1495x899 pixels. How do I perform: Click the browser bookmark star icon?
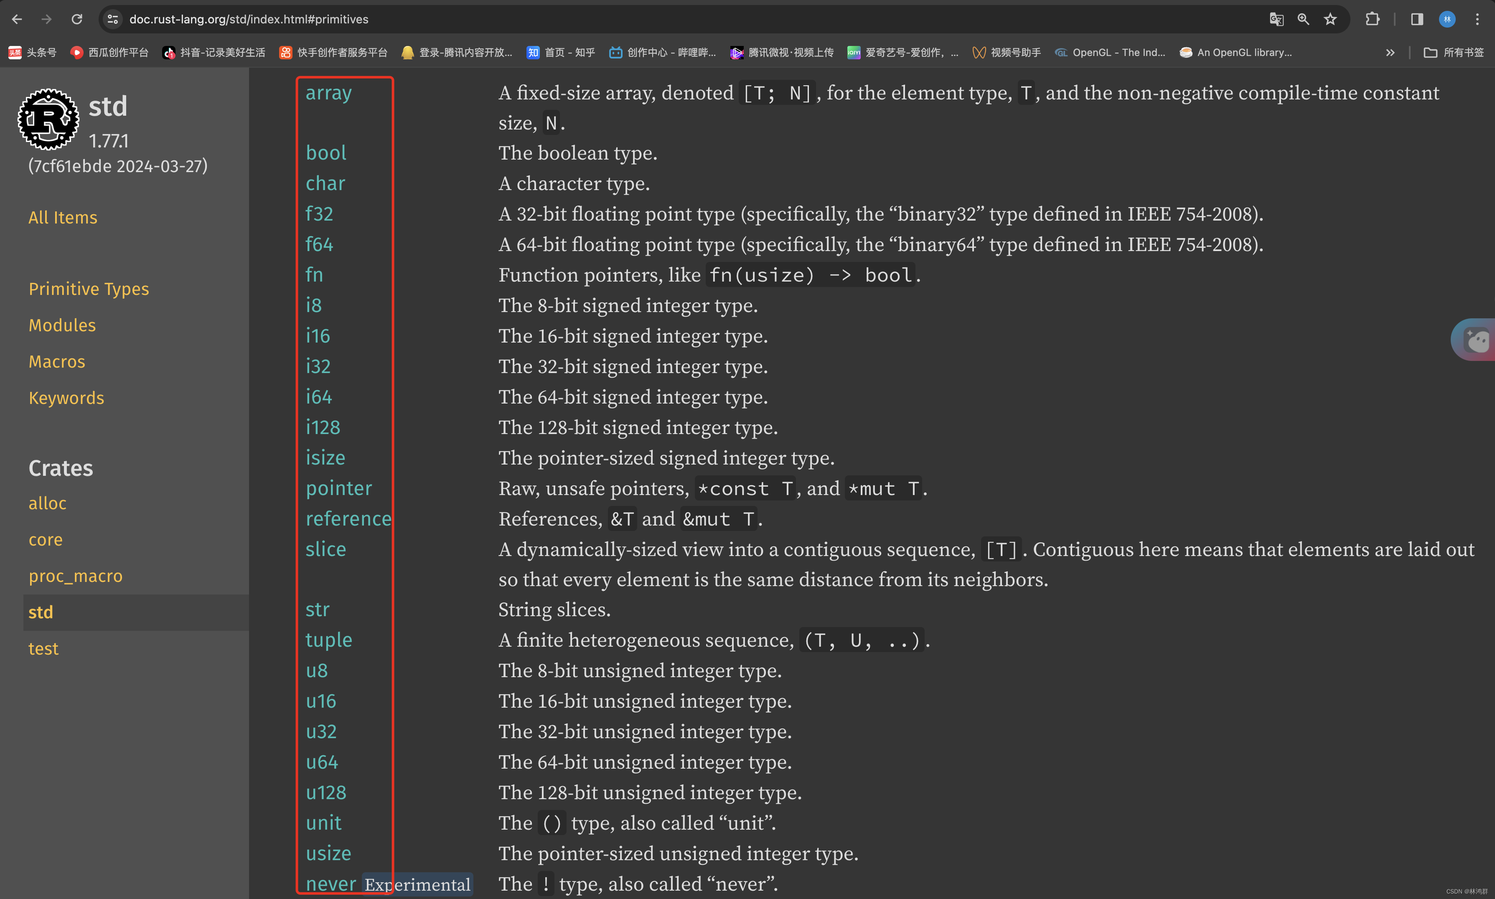pyautogui.click(x=1330, y=18)
